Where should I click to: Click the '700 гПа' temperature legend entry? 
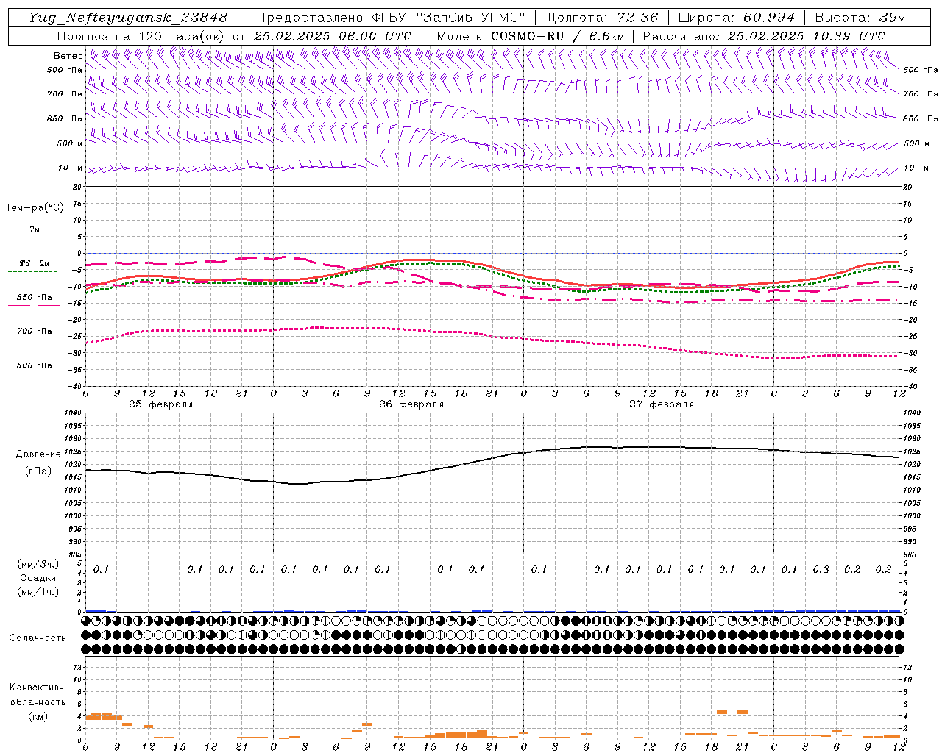tap(34, 332)
